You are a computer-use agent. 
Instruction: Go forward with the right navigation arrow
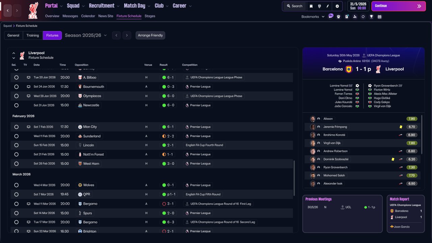[x=17, y=10]
